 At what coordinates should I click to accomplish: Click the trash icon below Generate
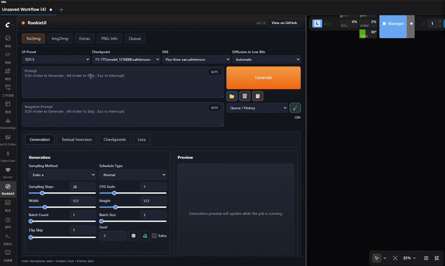[x=245, y=96]
